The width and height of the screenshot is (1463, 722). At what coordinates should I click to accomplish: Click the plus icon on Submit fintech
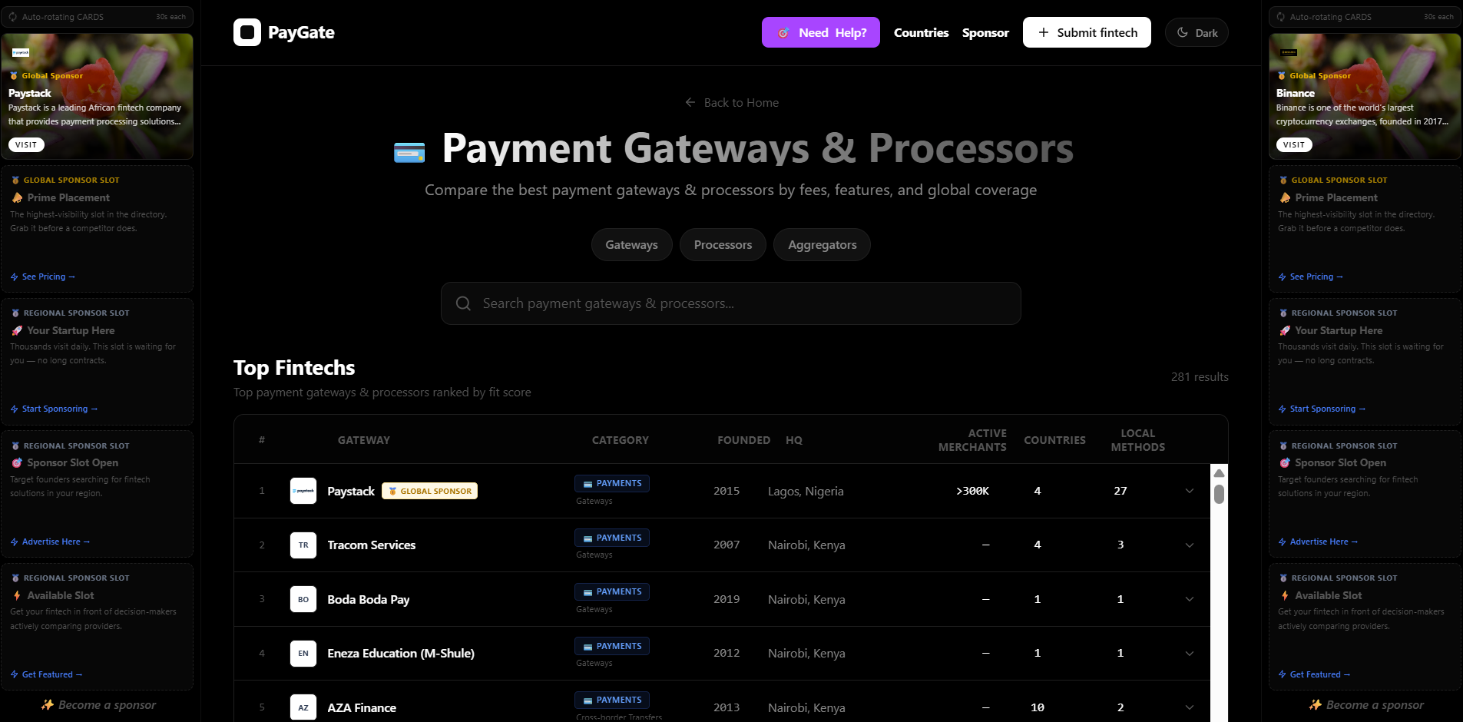coord(1042,32)
